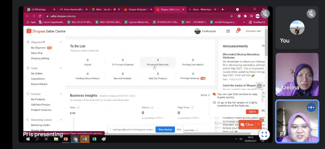Go back using browser back arrow
325x149 pixels.
click(x=28, y=16)
